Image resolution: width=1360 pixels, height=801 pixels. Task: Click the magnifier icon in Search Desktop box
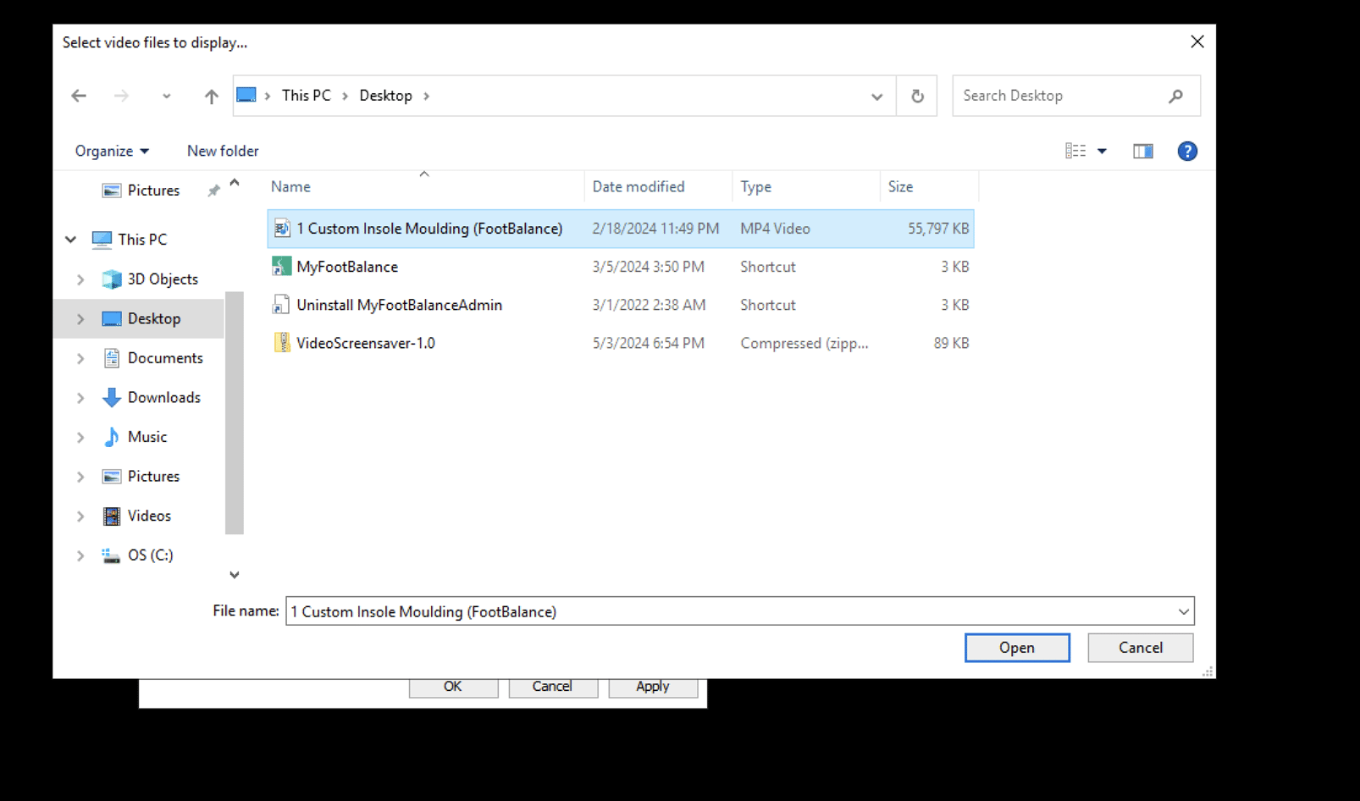1176,96
